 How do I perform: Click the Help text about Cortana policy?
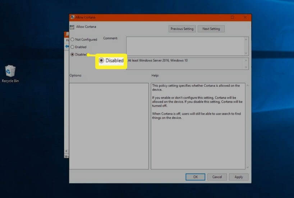(197, 102)
